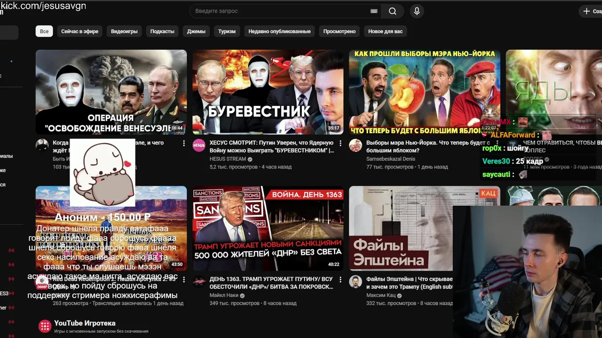Open HESUS STREAM channel avatar
This screenshot has height=338, width=602.
click(199, 146)
